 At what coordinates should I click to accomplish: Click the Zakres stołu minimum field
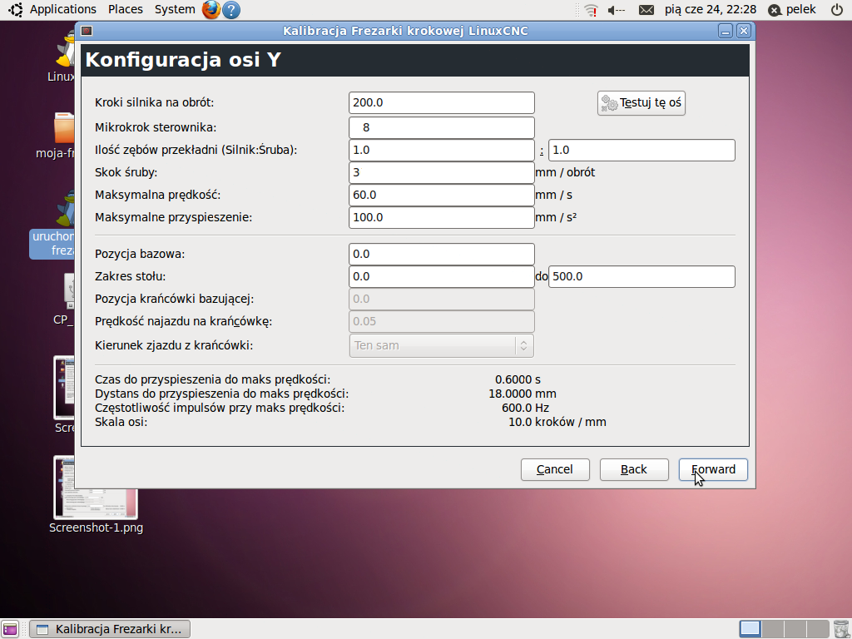point(441,276)
